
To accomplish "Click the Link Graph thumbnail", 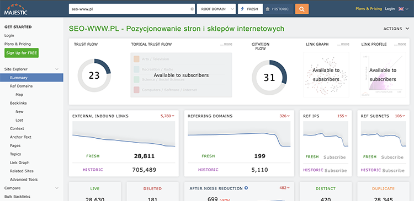I will 326,75.
